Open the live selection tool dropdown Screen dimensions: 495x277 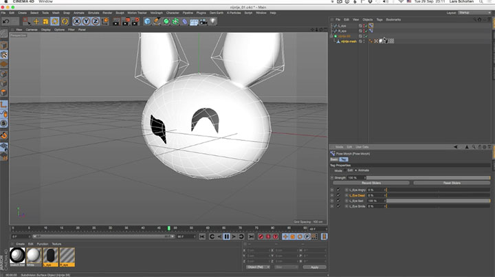click(27, 21)
